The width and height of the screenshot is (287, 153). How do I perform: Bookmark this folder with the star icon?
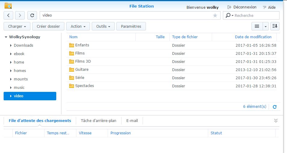click(215, 15)
